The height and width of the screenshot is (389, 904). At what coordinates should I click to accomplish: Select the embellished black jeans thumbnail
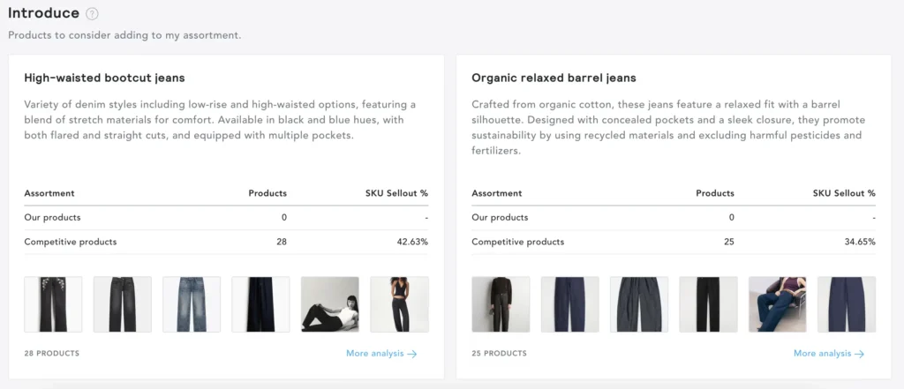click(x=53, y=304)
